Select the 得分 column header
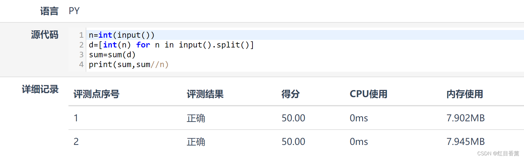Image resolution: width=524 pixels, height=159 pixels. 291,94
